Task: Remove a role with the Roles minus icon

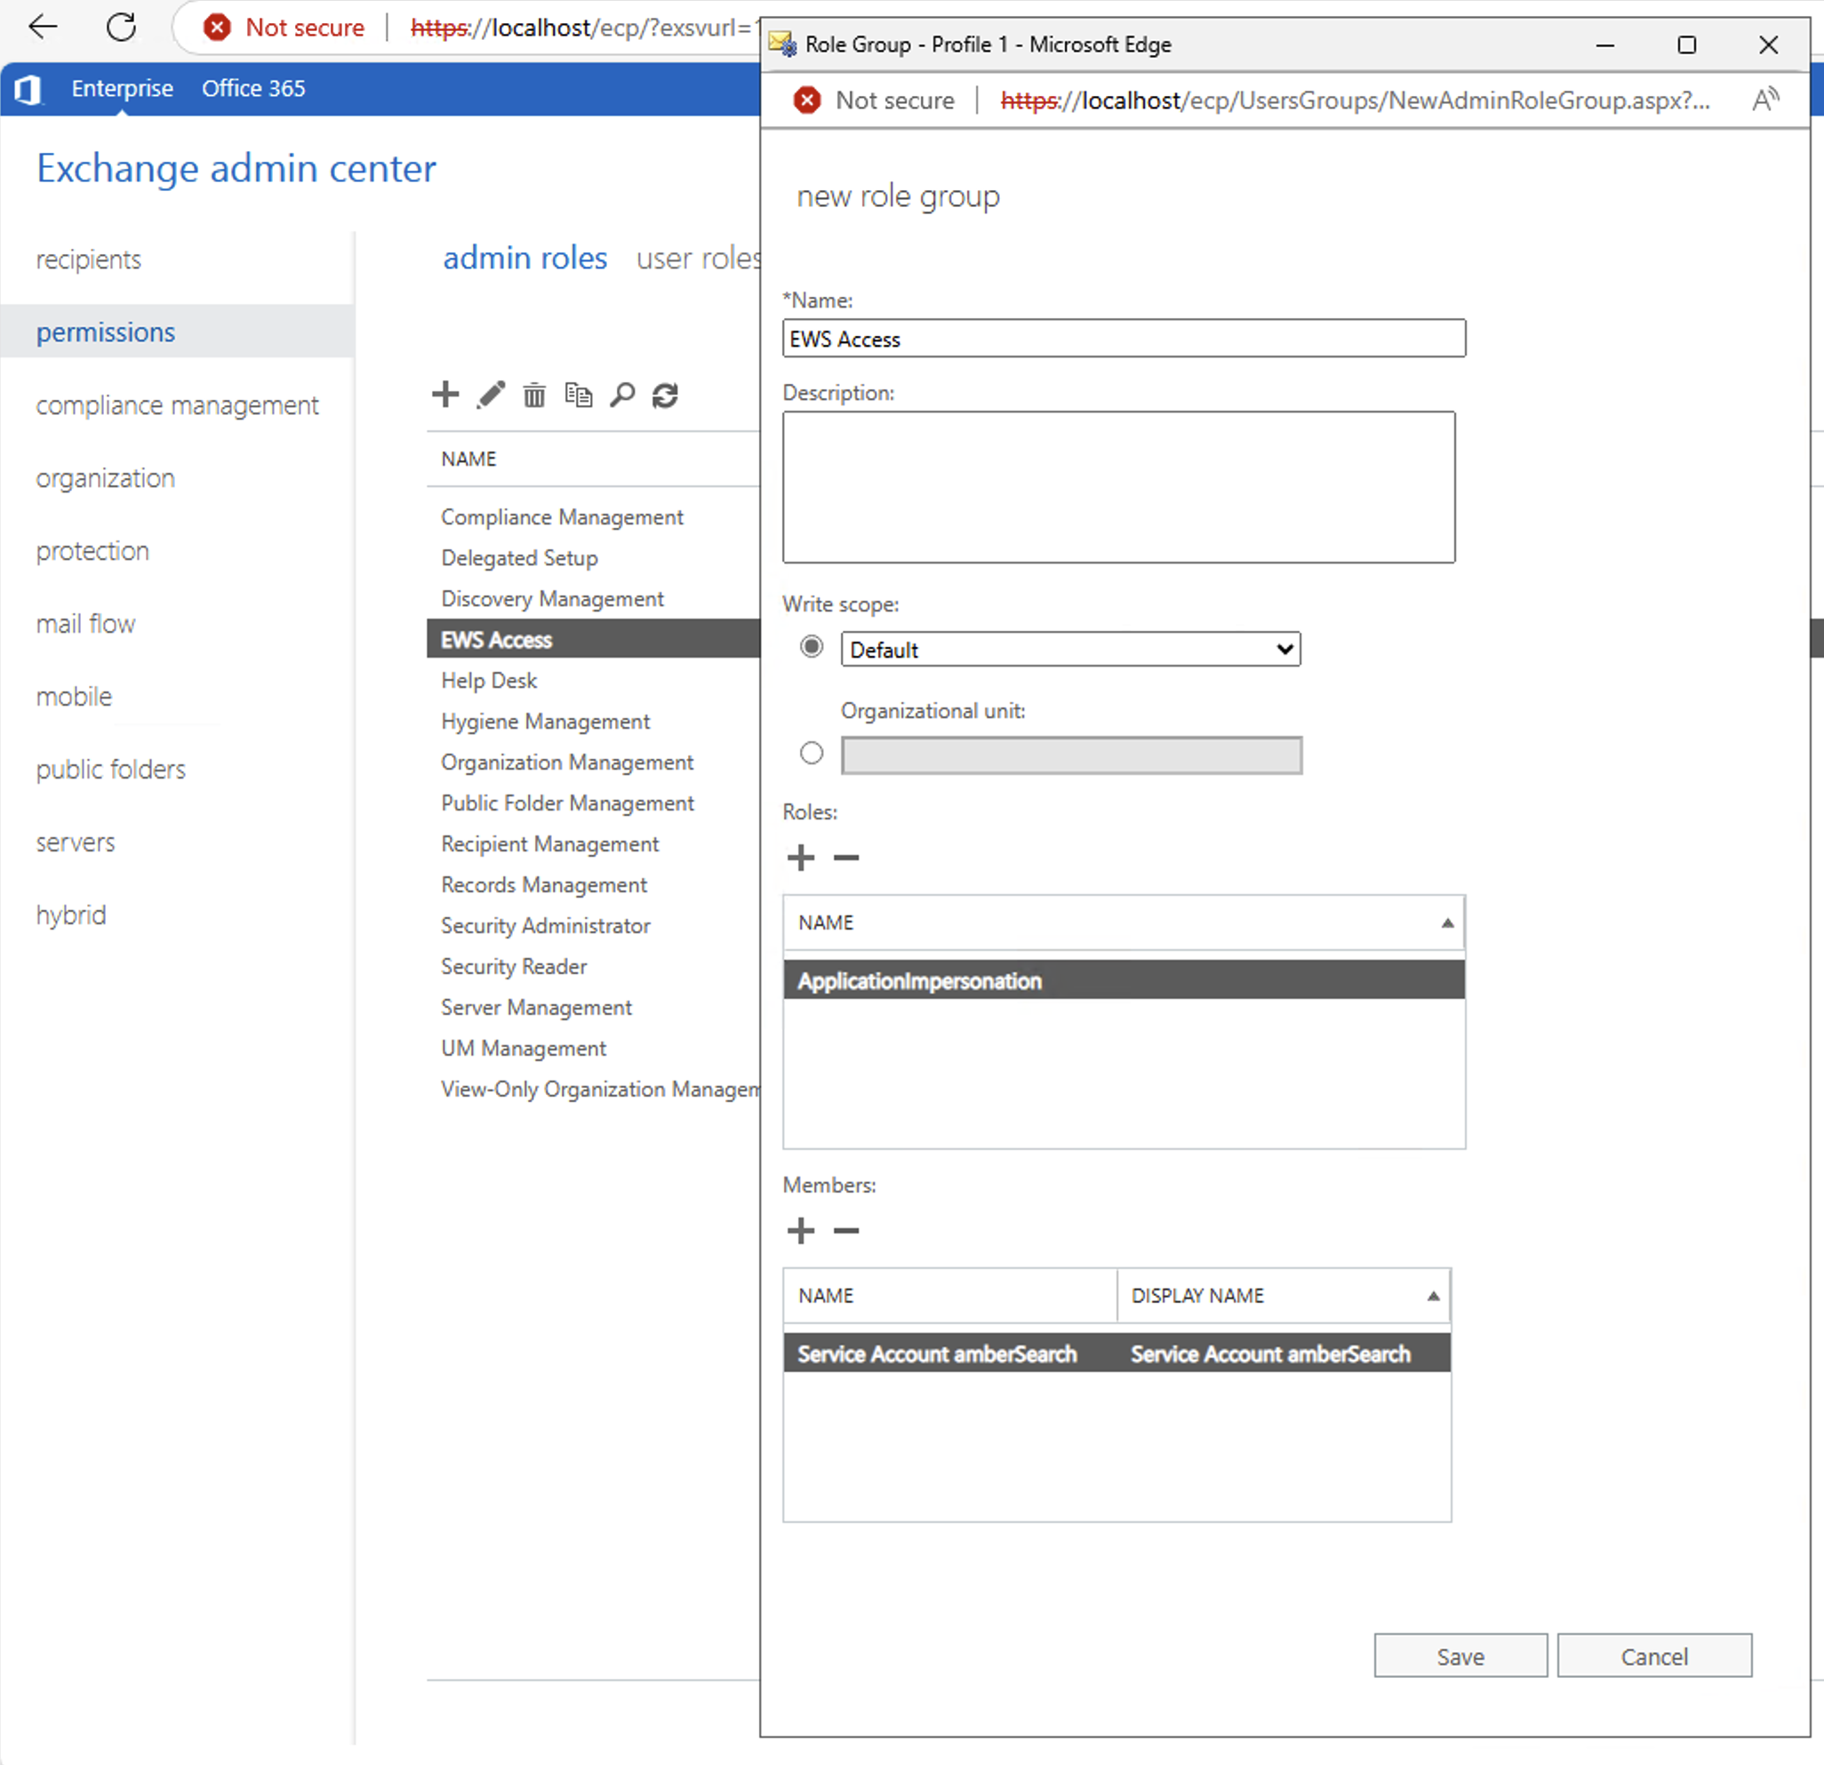Action: [846, 857]
